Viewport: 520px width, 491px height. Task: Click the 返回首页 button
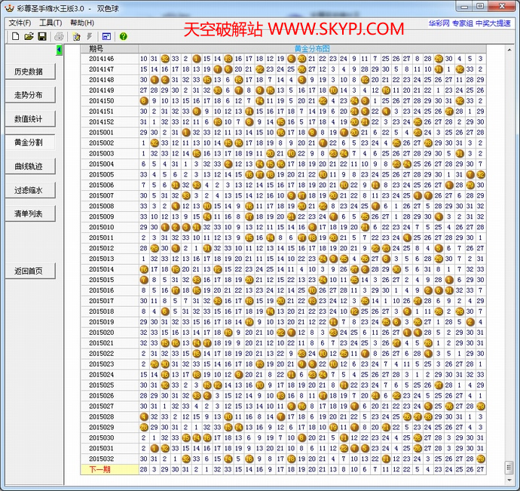pyautogui.click(x=29, y=271)
